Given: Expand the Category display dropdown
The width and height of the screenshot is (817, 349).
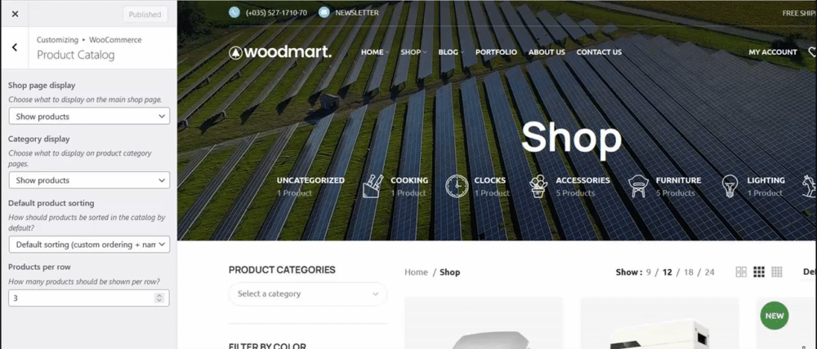Looking at the screenshot, I should pos(89,180).
